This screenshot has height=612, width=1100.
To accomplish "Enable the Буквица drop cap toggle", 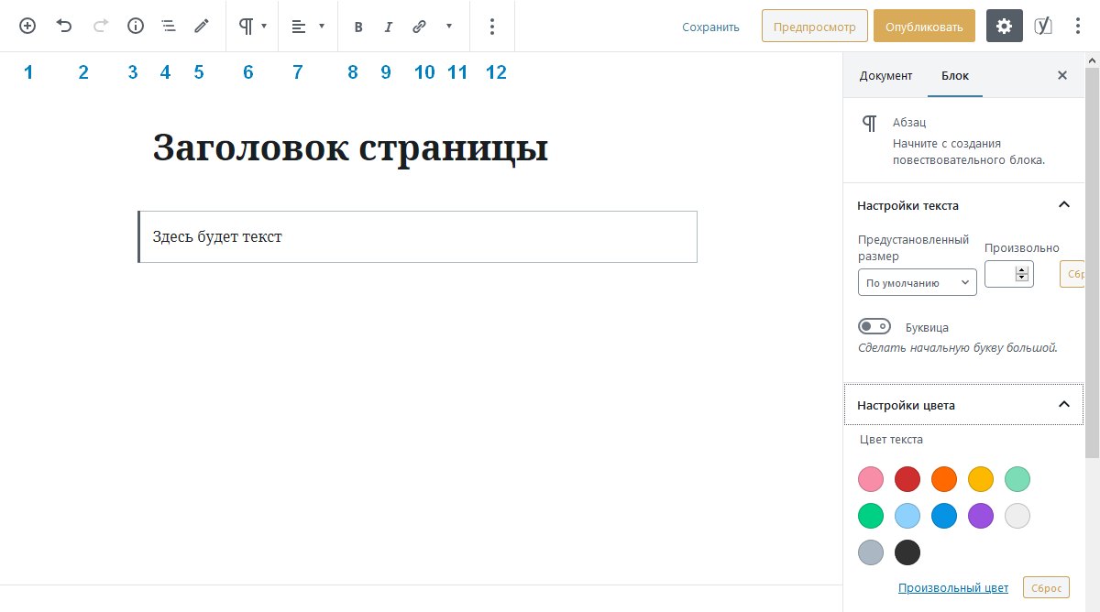I will coord(874,325).
